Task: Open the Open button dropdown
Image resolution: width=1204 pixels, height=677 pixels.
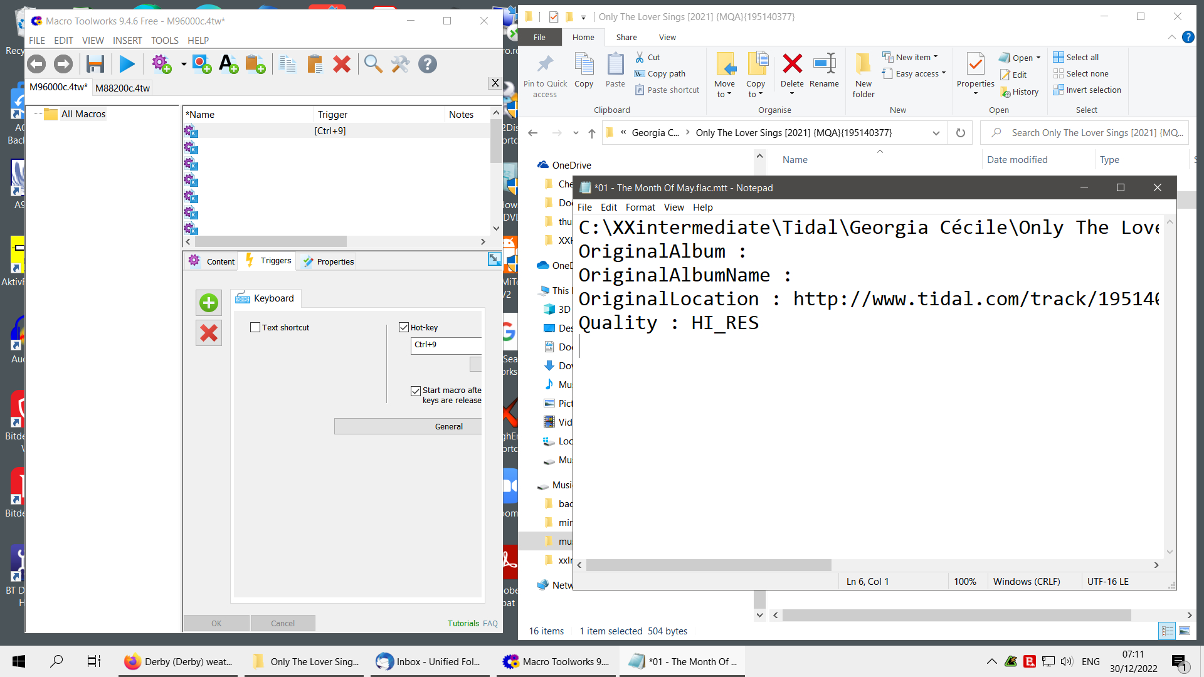Action: 1038,58
